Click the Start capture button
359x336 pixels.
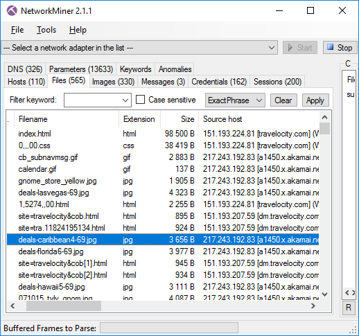point(300,48)
